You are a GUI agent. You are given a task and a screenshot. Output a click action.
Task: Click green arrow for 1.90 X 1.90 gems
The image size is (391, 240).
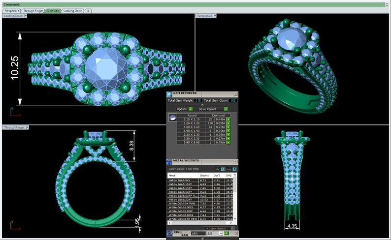(228, 131)
